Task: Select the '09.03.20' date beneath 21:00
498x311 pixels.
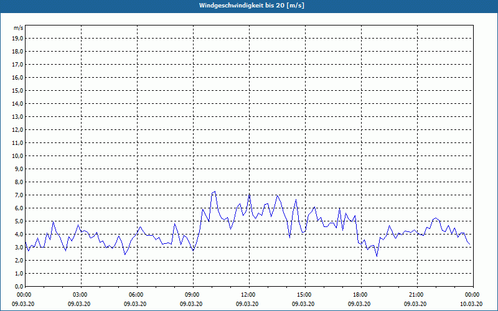Action: pyautogui.click(x=415, y=304)
